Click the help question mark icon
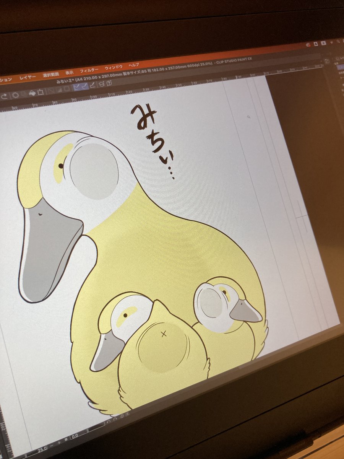Screen dimensions: 344x459 click(x=109, y=83)
